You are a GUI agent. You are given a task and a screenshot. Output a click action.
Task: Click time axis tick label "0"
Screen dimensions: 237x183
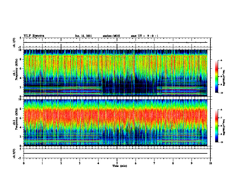[24, 163]
